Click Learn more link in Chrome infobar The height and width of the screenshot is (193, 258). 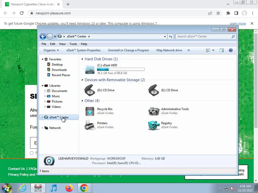(238, 23)
